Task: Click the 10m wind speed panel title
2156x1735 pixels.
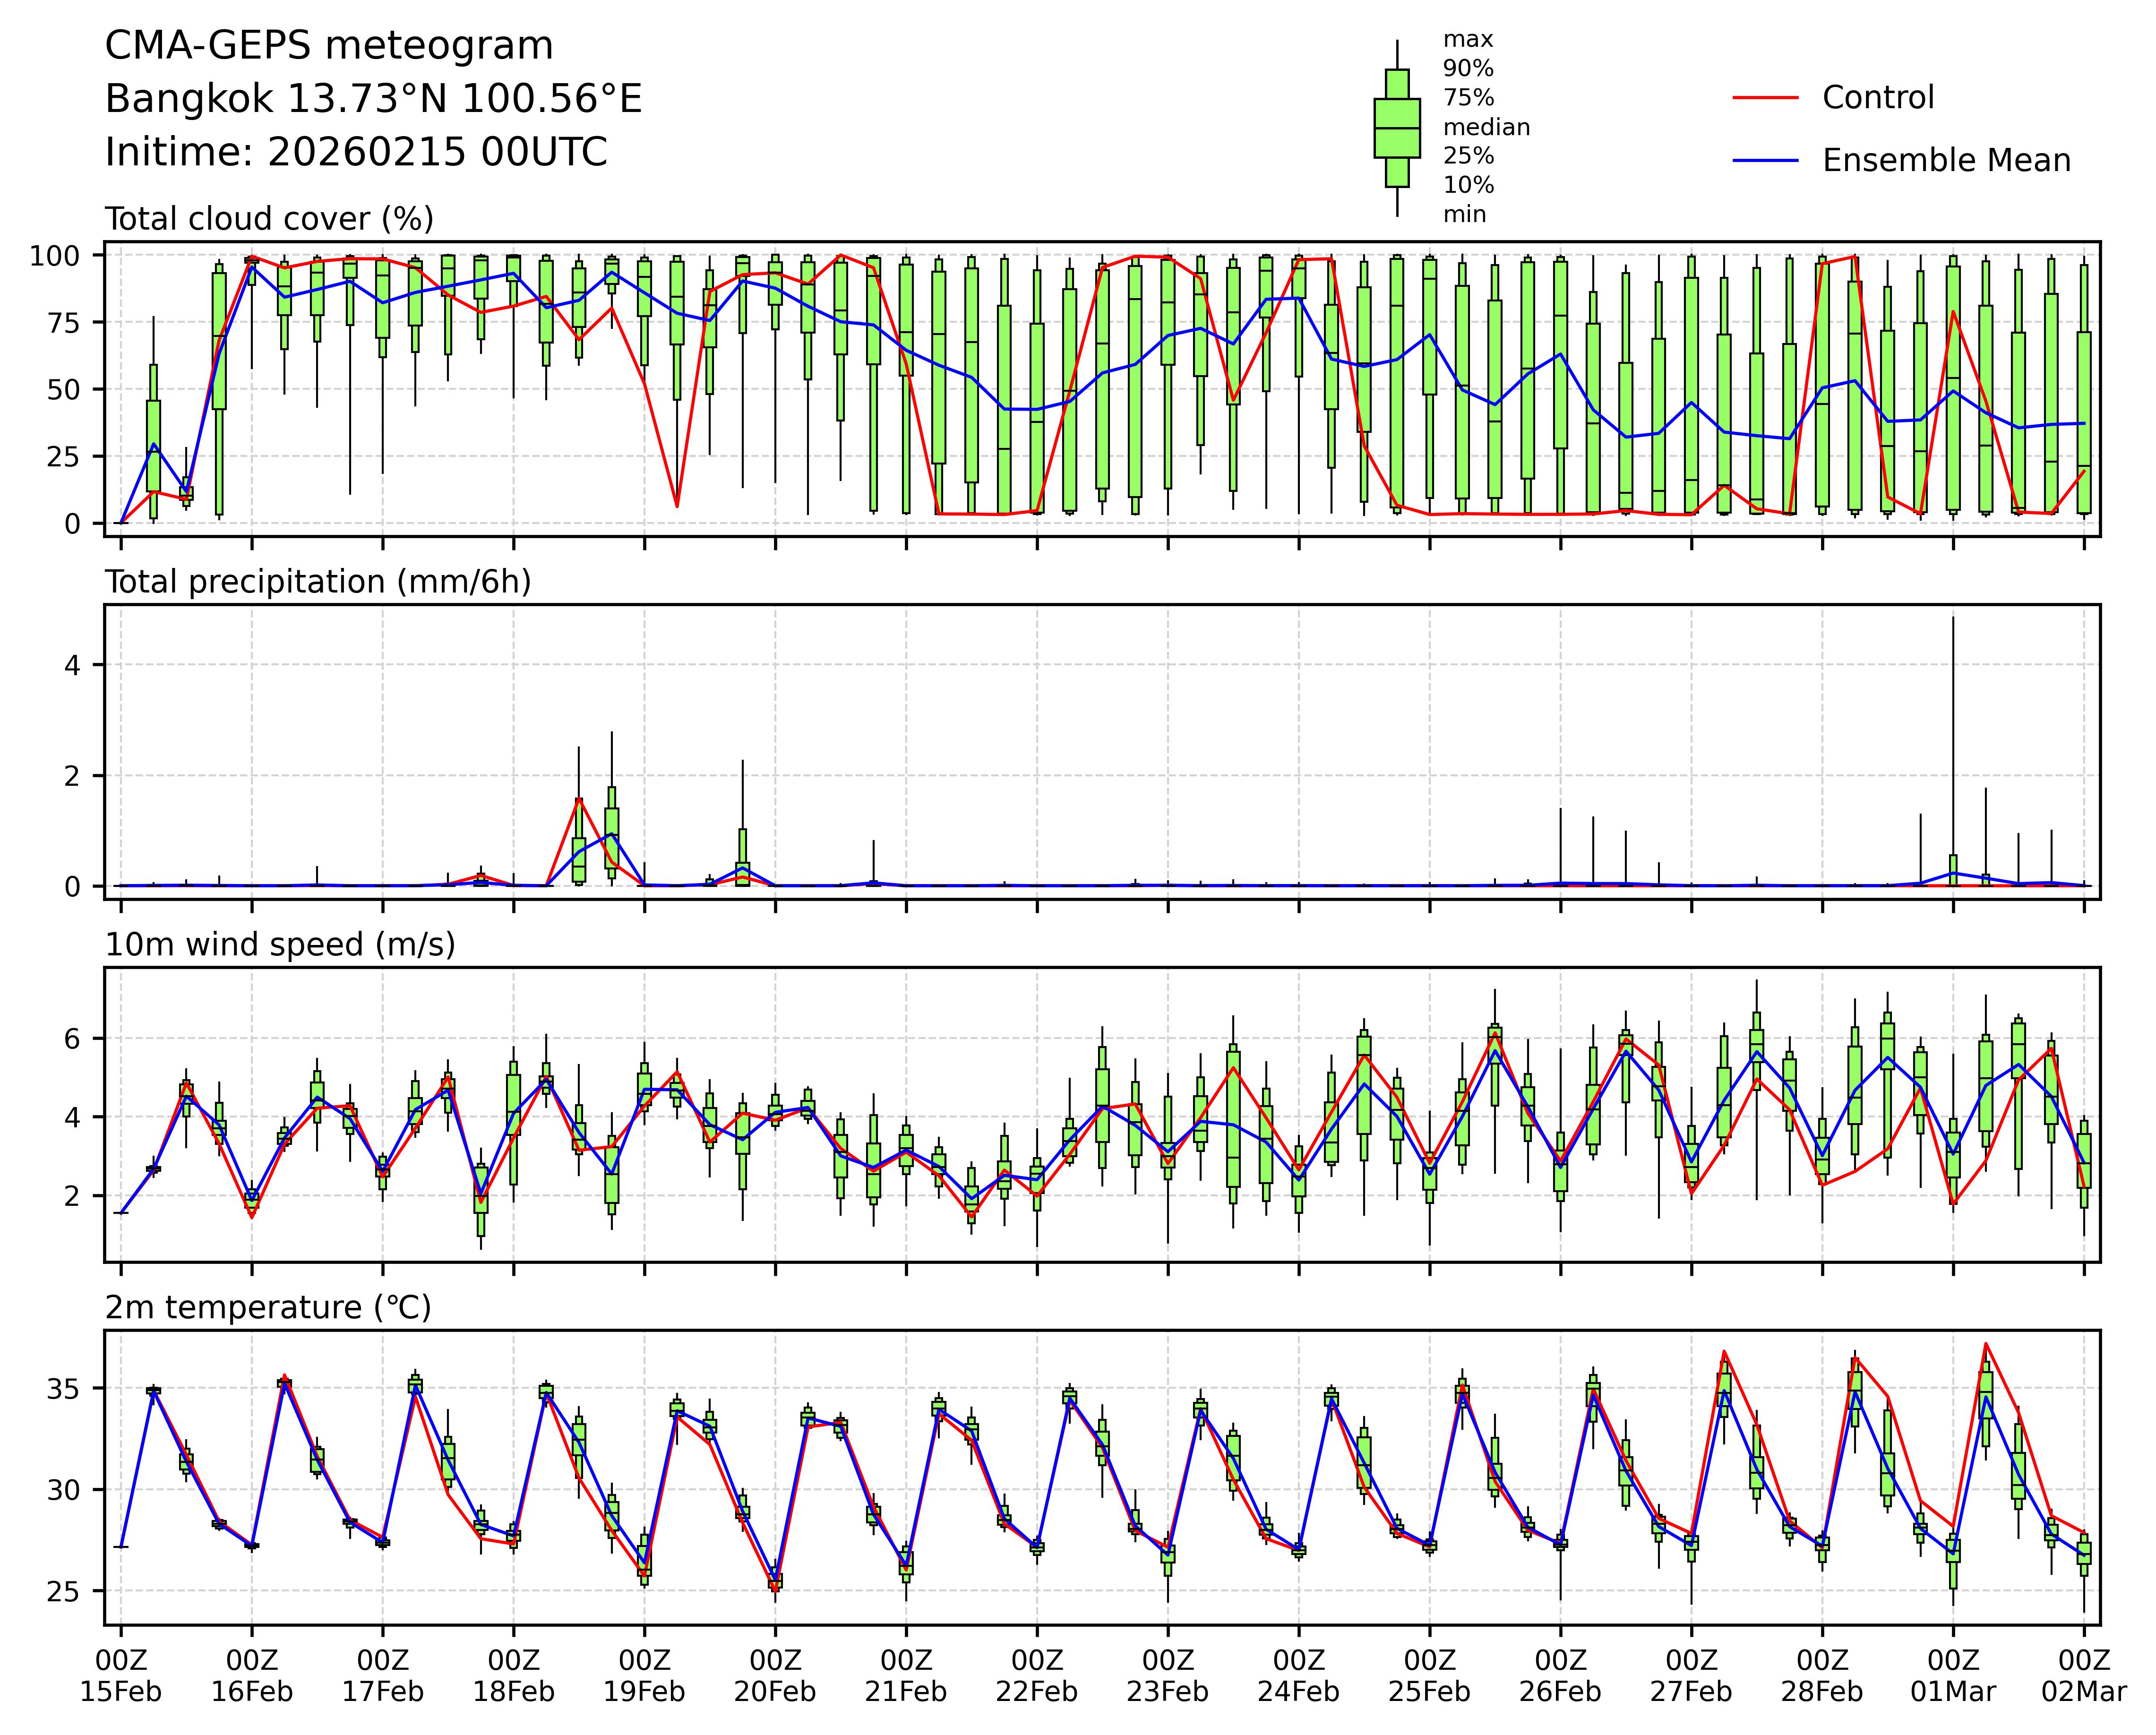Action: click(280, 945)
